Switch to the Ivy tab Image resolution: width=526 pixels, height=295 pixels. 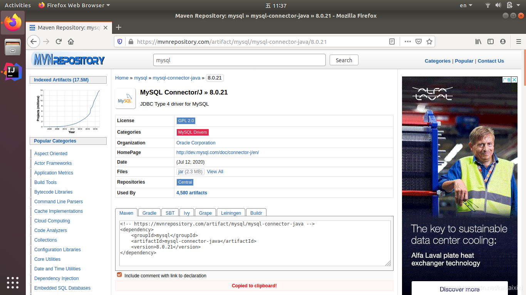point(187,213)
